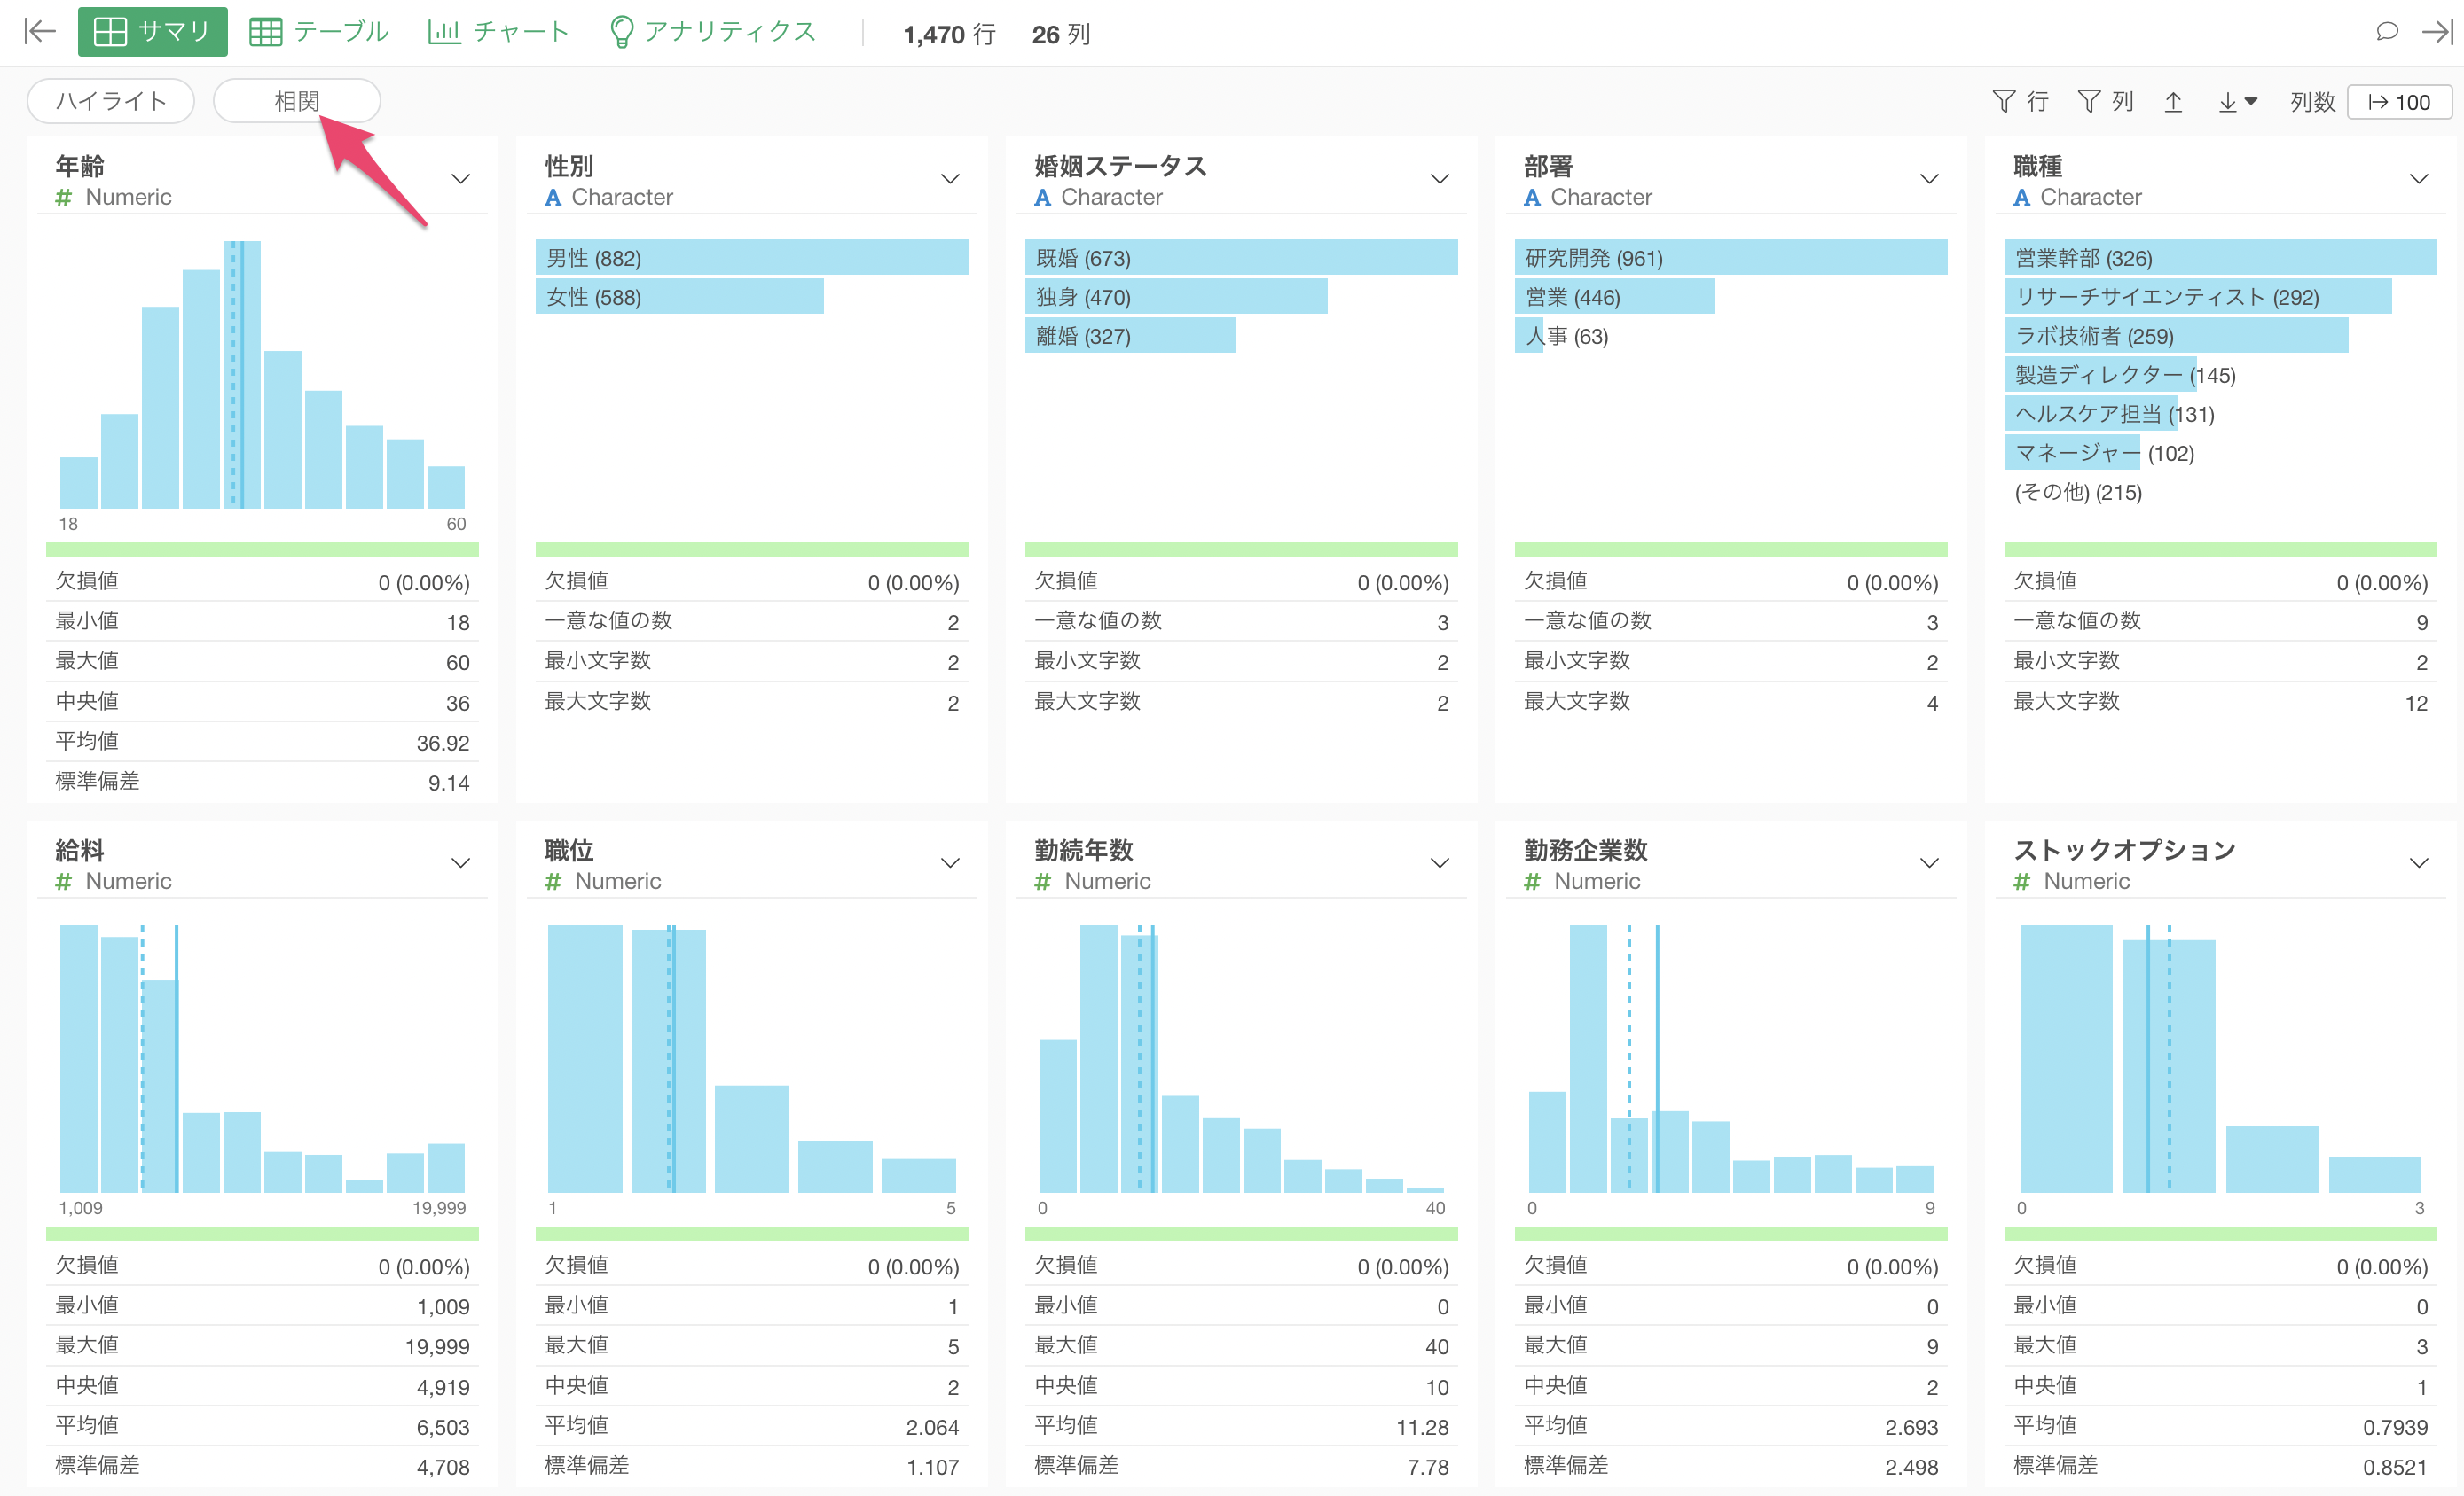Viewport: 2464px width, 1496px height.
Task: Open the 勤務企業数 column menu chevron
Action: [x=1929, y=862]
